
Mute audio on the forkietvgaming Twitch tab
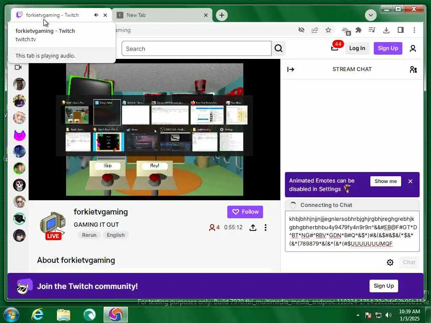click(96, 15)
